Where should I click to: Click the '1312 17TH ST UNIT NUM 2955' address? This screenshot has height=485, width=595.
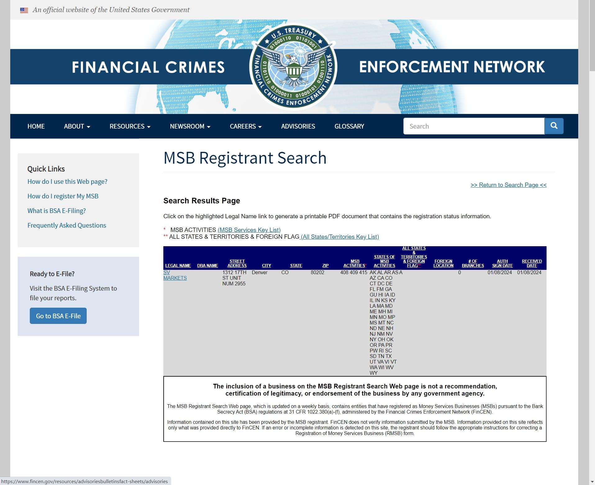(x=234, y=278)
